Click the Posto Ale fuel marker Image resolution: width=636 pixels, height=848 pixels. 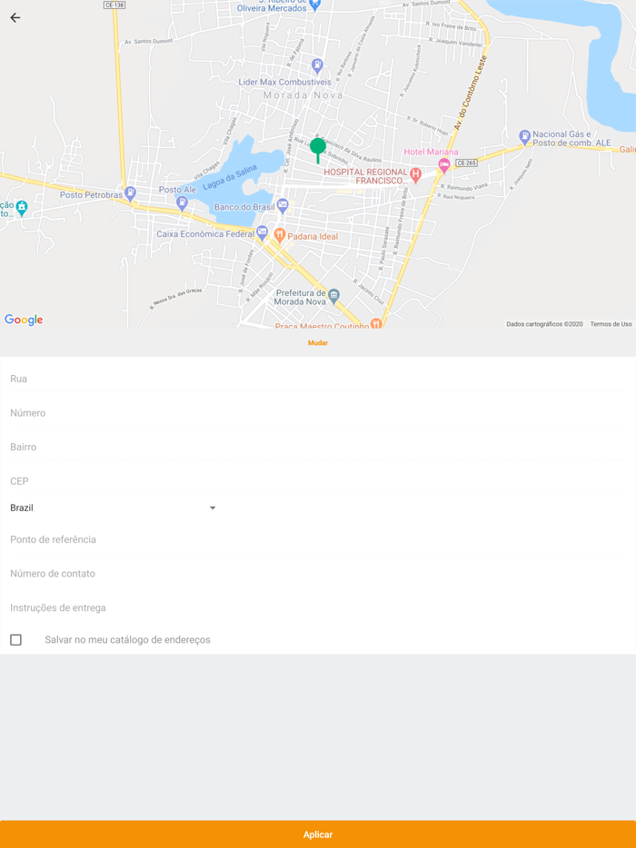[183, 202]
